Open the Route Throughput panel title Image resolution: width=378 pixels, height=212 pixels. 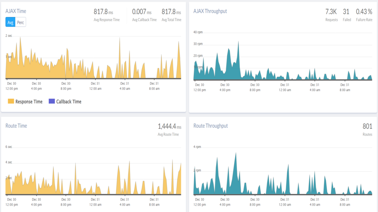[x=211, y=126]
